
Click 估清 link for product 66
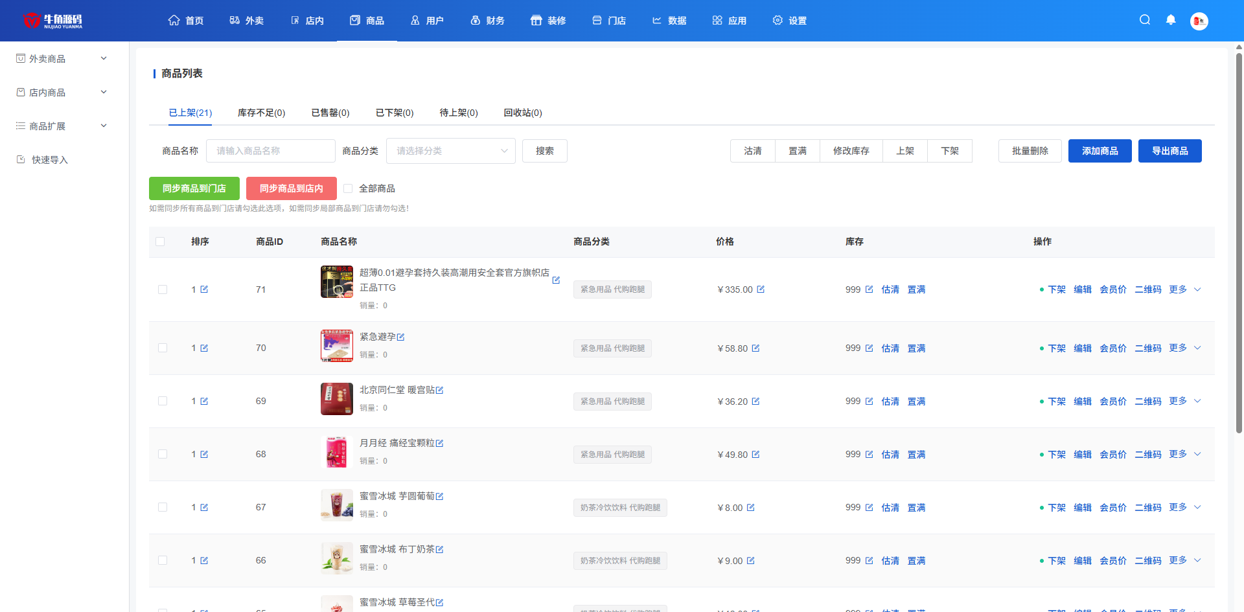pyautogui.click(x=890, y=561)
